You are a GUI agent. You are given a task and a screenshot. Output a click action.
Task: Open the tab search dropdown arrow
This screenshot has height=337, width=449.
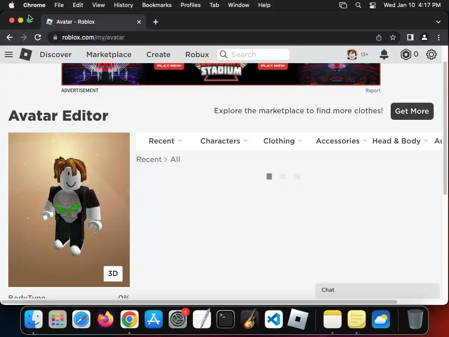[x=438, y=22]
